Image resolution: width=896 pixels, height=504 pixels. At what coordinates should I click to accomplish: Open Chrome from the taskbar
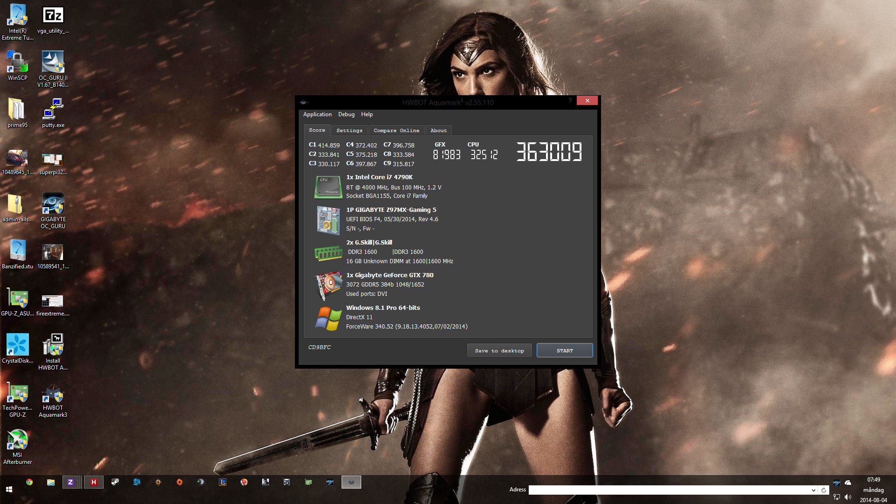(x=29, y=482)
